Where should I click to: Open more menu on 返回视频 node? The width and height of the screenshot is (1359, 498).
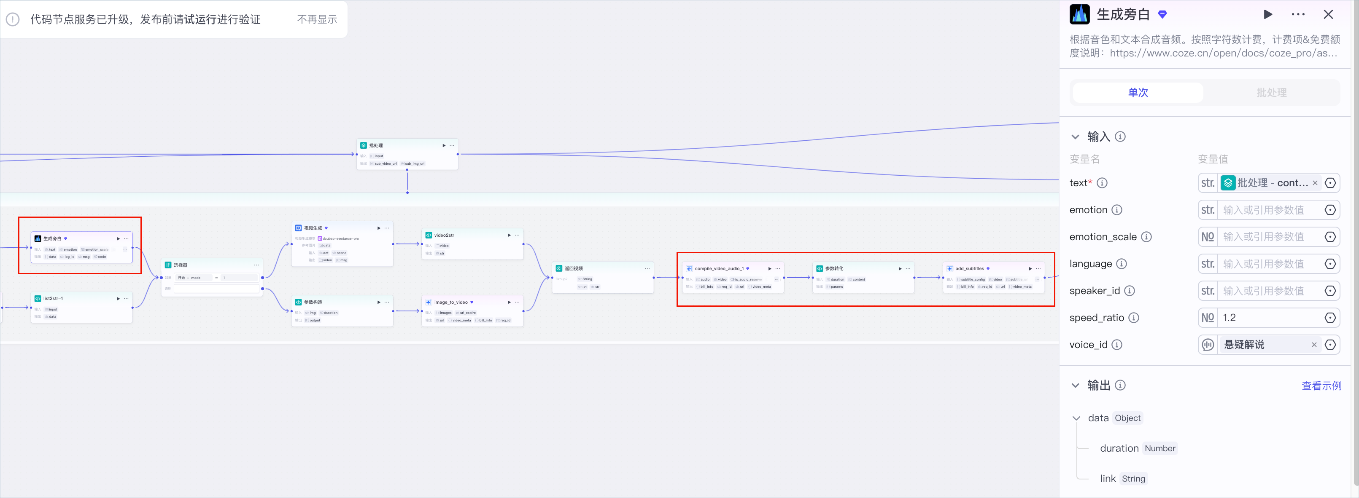pyautogui.click(x=647, y=269)
